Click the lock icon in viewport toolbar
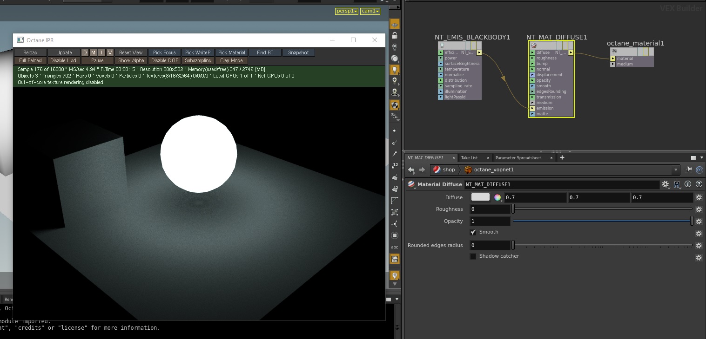Screen dimensions: 706x339 [395, 35]
